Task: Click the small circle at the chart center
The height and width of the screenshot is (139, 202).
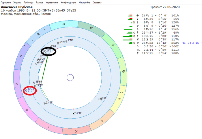Action: pyautogui.click(x=70, y=78)
